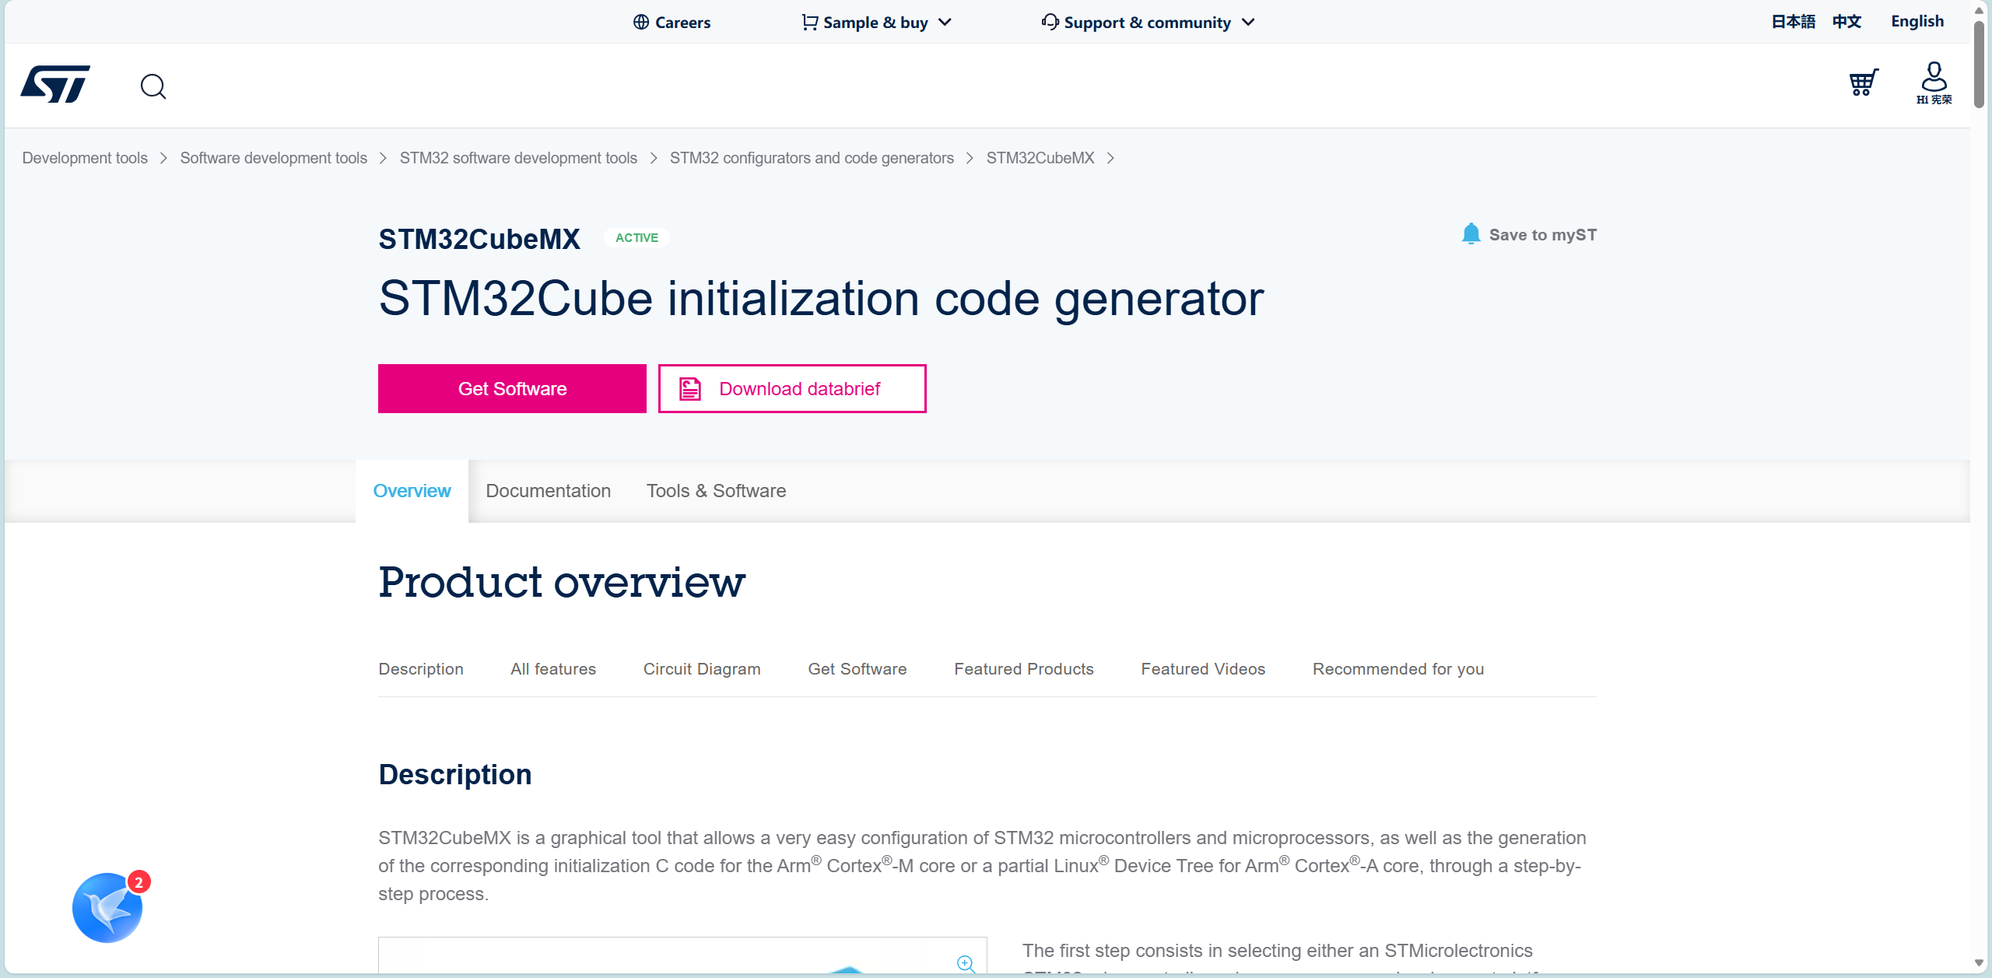Open the blue bird chat assistant
Screen dimensions: 1992x978
point(107,907)
